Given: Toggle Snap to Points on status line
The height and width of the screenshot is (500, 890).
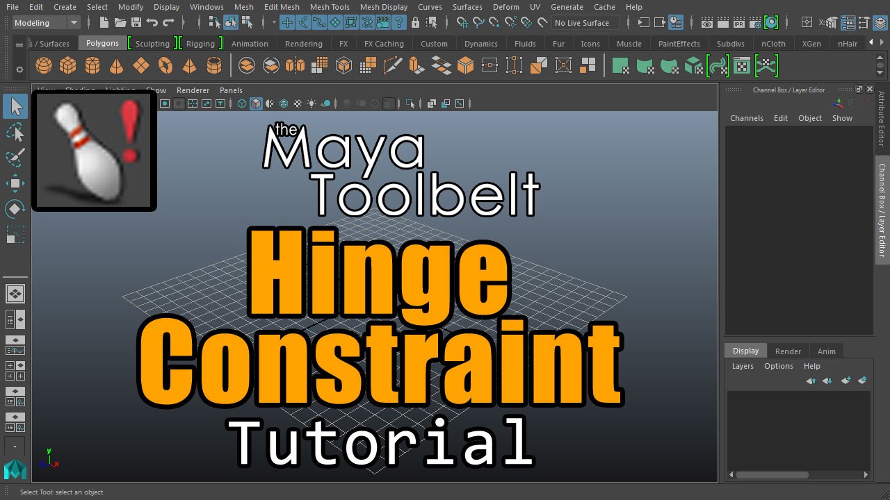Looking at the screenshot, I should pyautogui.click(x=494, y=23).
